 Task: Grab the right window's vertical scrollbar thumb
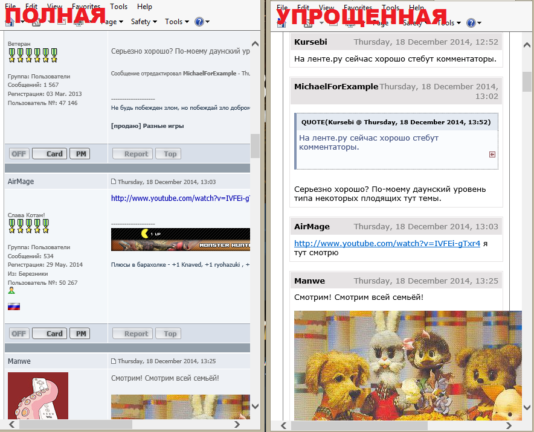tap(527, 81)
